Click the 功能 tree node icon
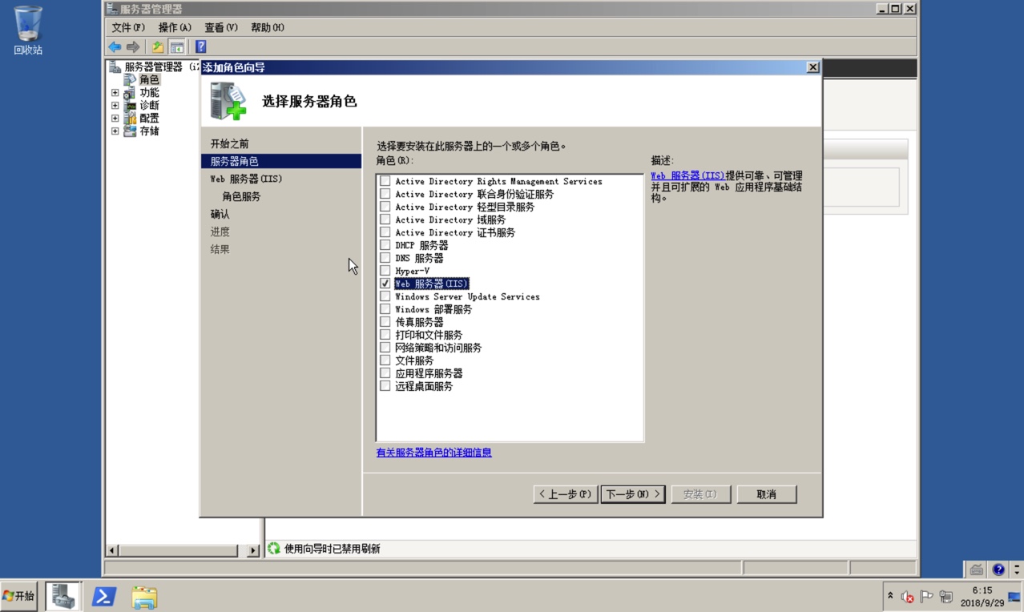 click(130, 92)
